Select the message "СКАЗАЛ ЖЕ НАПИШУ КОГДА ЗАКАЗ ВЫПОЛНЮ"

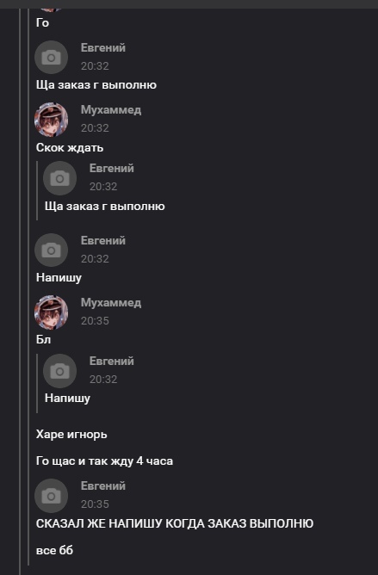[x=175, y=523]
